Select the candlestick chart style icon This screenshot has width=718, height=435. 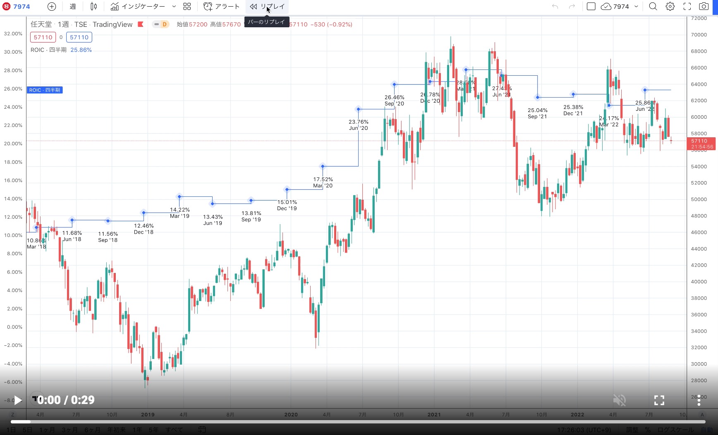(93, 7)
